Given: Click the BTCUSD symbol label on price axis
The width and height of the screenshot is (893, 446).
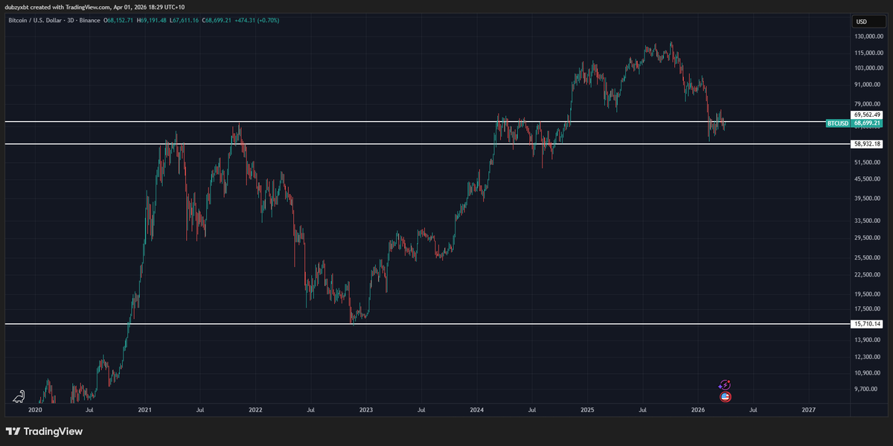Looking at the screenshot, I should click(x=838, y=123).
